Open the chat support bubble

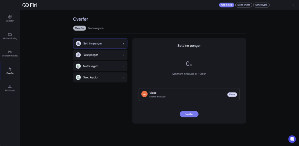click(x=292, y=139)
